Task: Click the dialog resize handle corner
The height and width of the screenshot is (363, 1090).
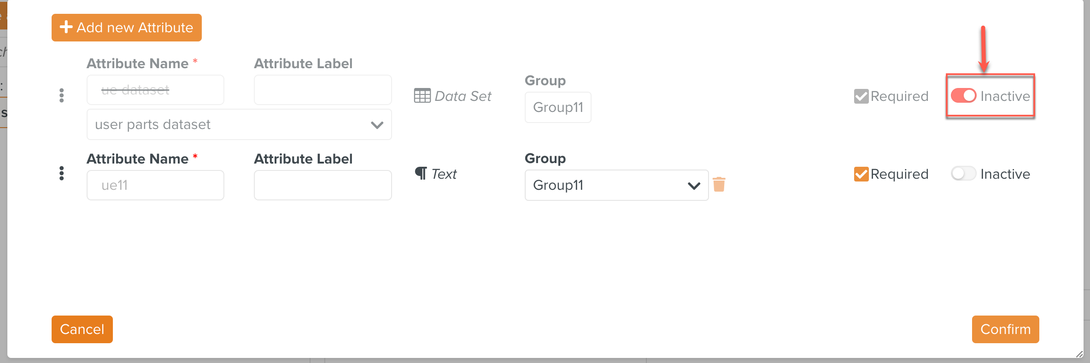Action: point(1079,354)
